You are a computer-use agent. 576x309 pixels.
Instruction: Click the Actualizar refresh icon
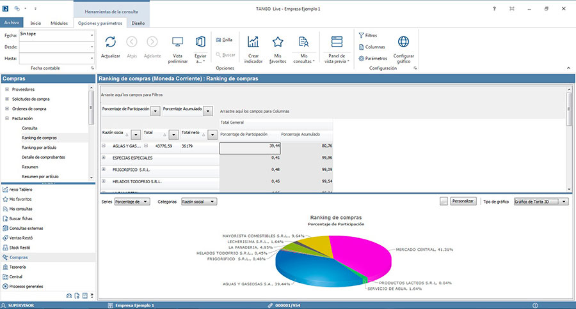[111, 41]
